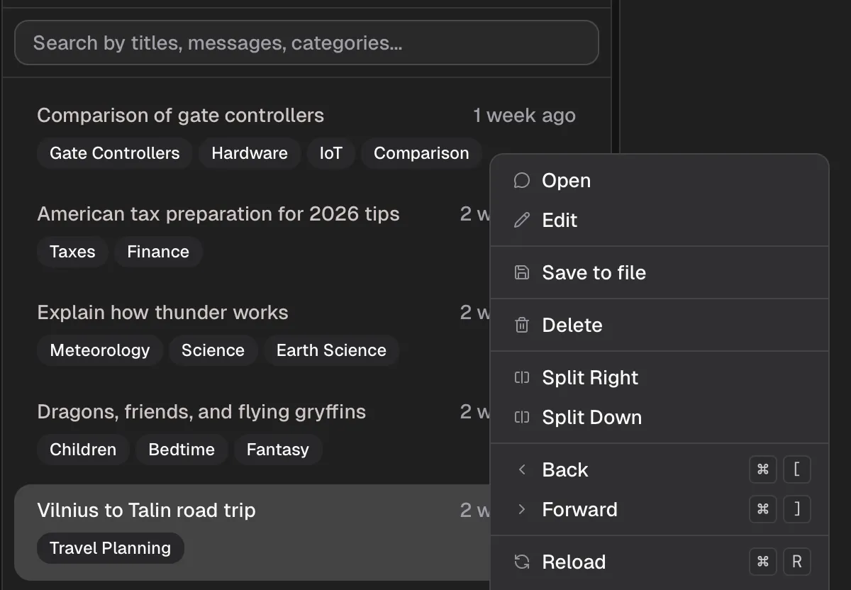Click the Split Right pane icon
The height and width of the screenshot is (590, 851).
click(x=522, y=378)
